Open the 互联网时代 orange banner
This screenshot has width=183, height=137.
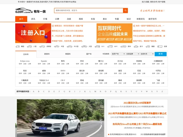(x=114, y=33)
